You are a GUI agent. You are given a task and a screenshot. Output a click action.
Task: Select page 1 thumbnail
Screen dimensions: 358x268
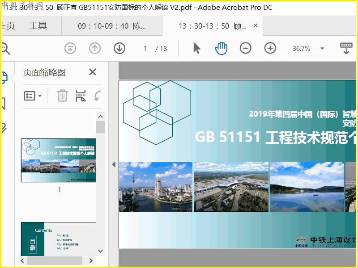tap(59, 160)
